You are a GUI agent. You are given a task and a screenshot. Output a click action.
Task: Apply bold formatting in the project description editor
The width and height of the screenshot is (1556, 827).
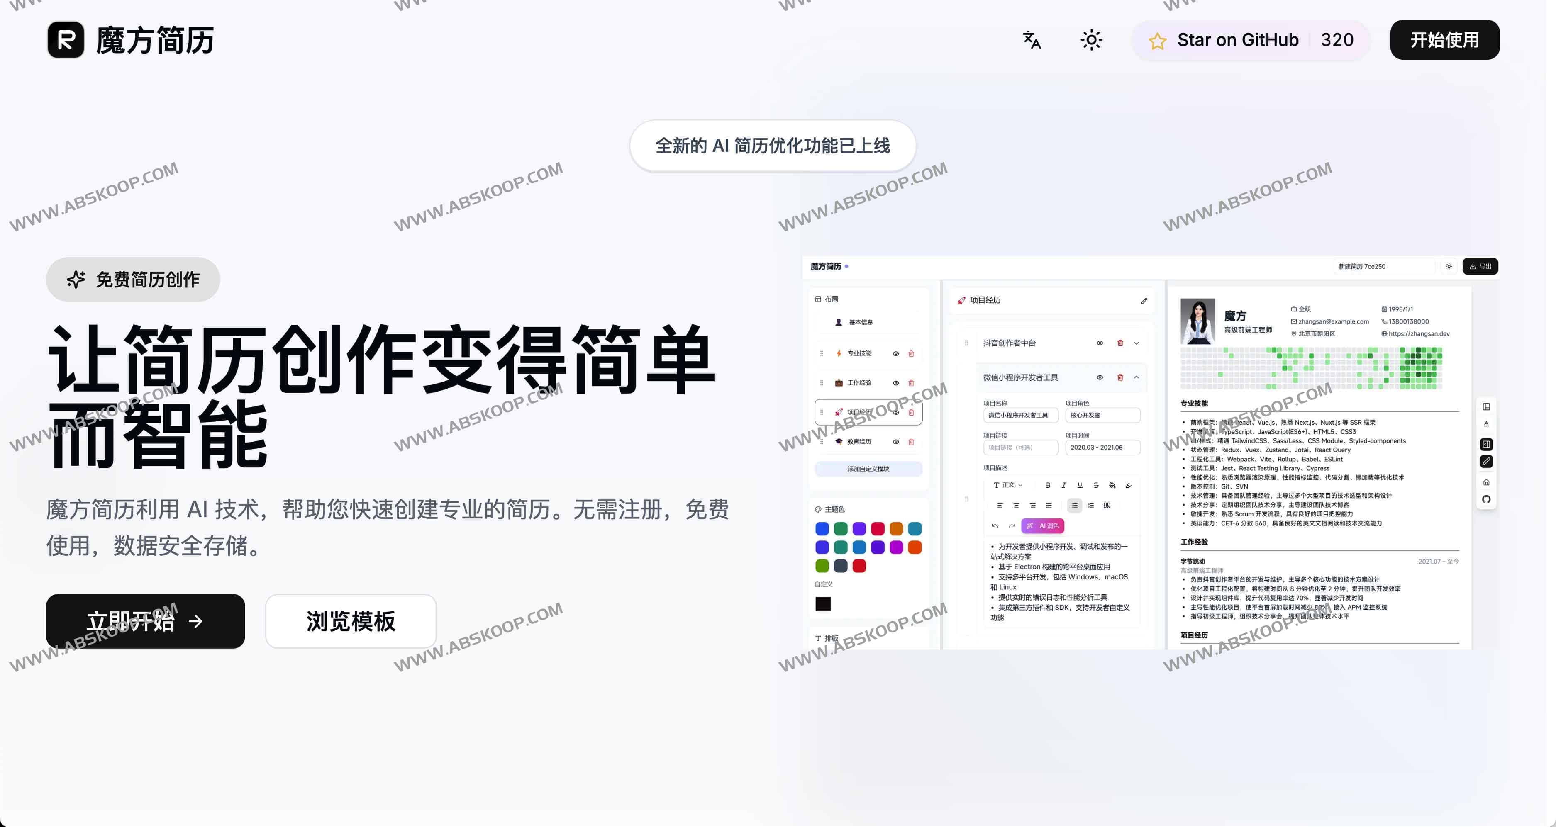[1048, 485]
